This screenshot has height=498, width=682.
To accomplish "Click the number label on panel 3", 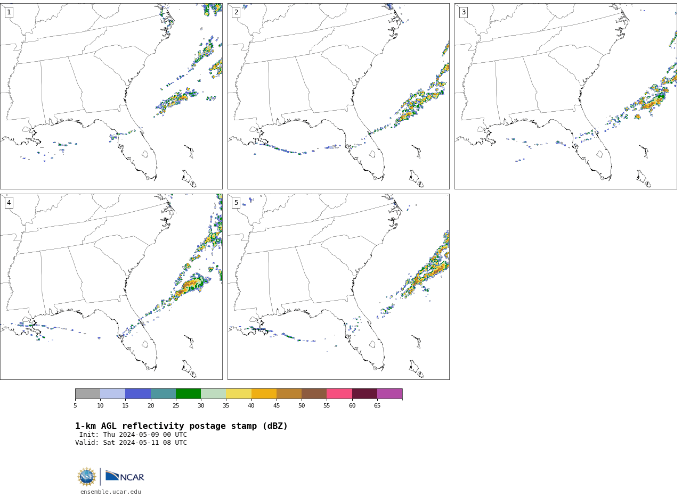I will click(x=464, y=12).
